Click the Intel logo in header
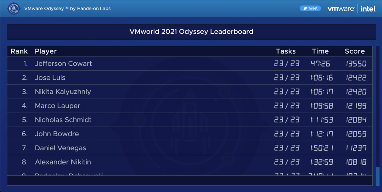Viewport: 382px width, 192px height. coord(368,9)
